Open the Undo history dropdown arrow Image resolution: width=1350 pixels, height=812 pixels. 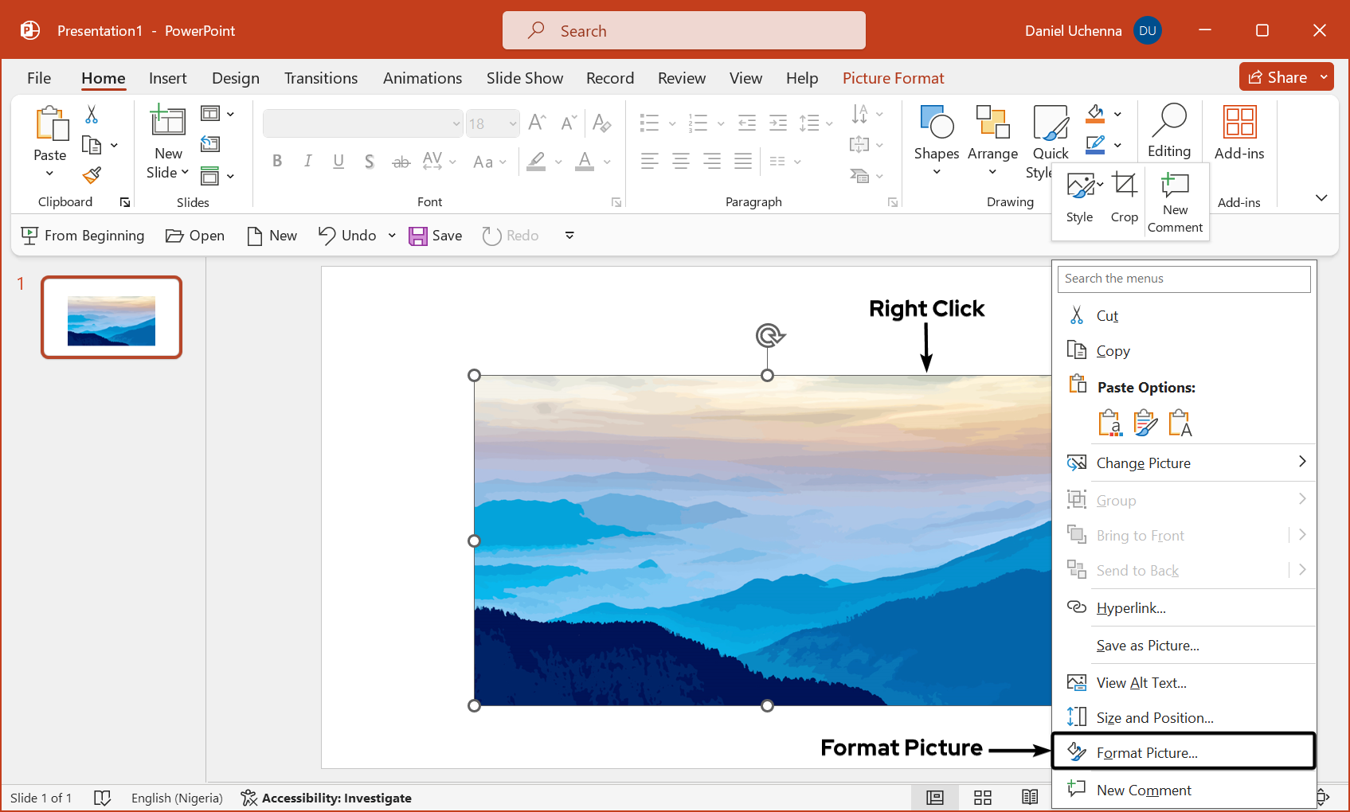pos(392,236)
